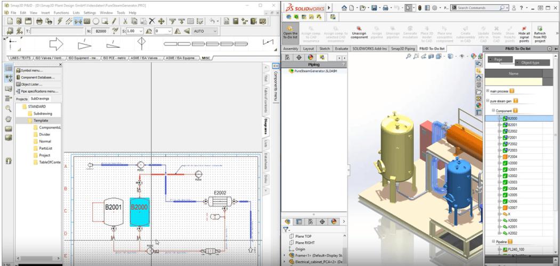Open the Functions menu
This screenshot has height=266, width=560.
[61, 12]
